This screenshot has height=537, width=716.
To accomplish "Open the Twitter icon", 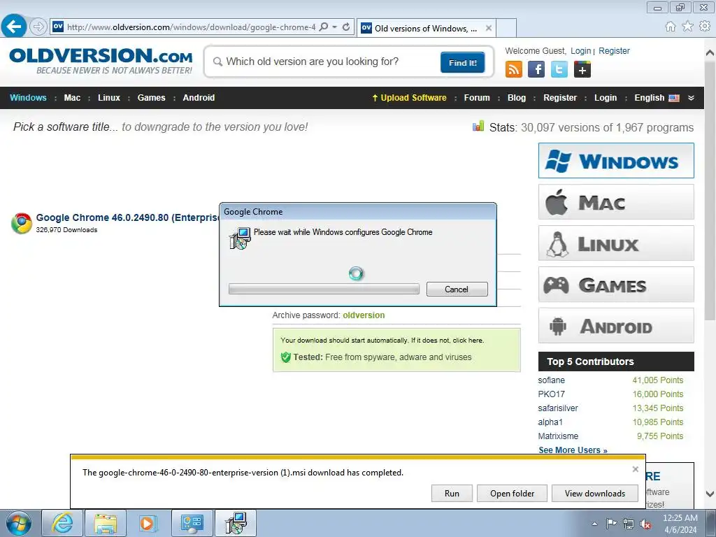I will click(559, 69).
